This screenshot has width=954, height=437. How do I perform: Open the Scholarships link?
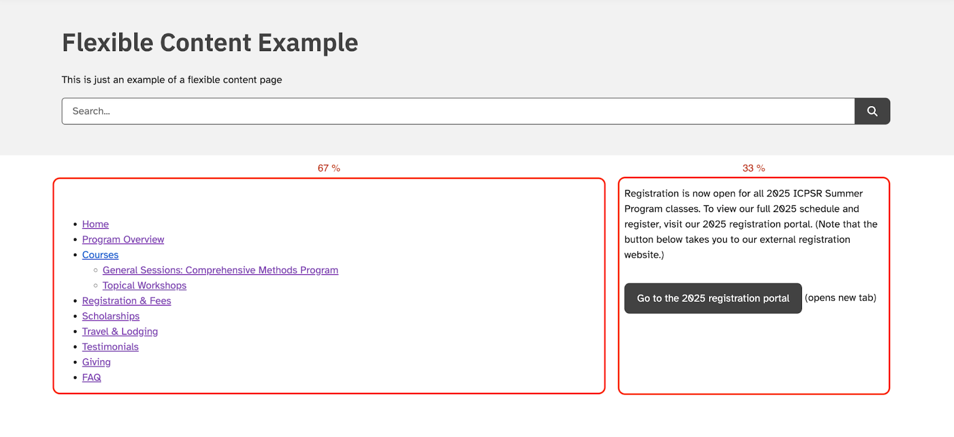[111, 316]
